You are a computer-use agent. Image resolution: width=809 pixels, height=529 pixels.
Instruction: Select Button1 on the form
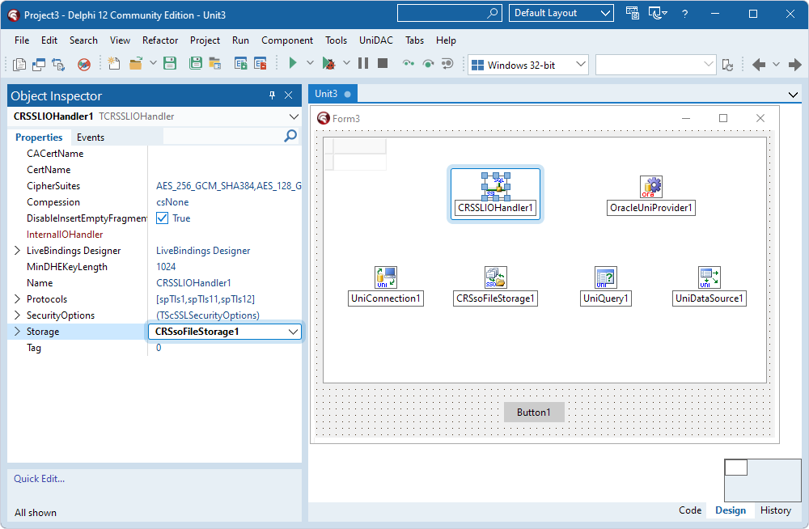(x=533, y=412)
